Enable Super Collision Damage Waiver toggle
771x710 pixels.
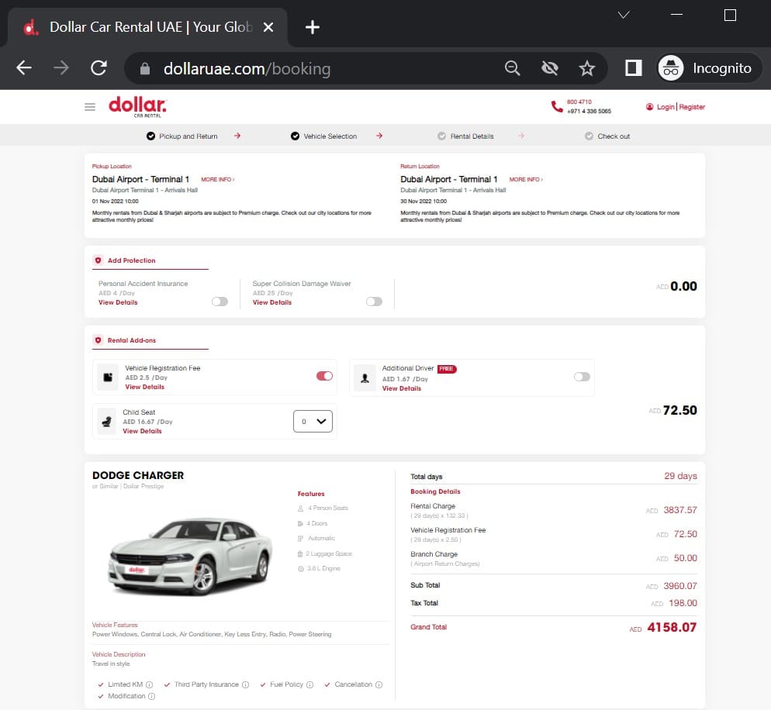click(x=374, y=302)
